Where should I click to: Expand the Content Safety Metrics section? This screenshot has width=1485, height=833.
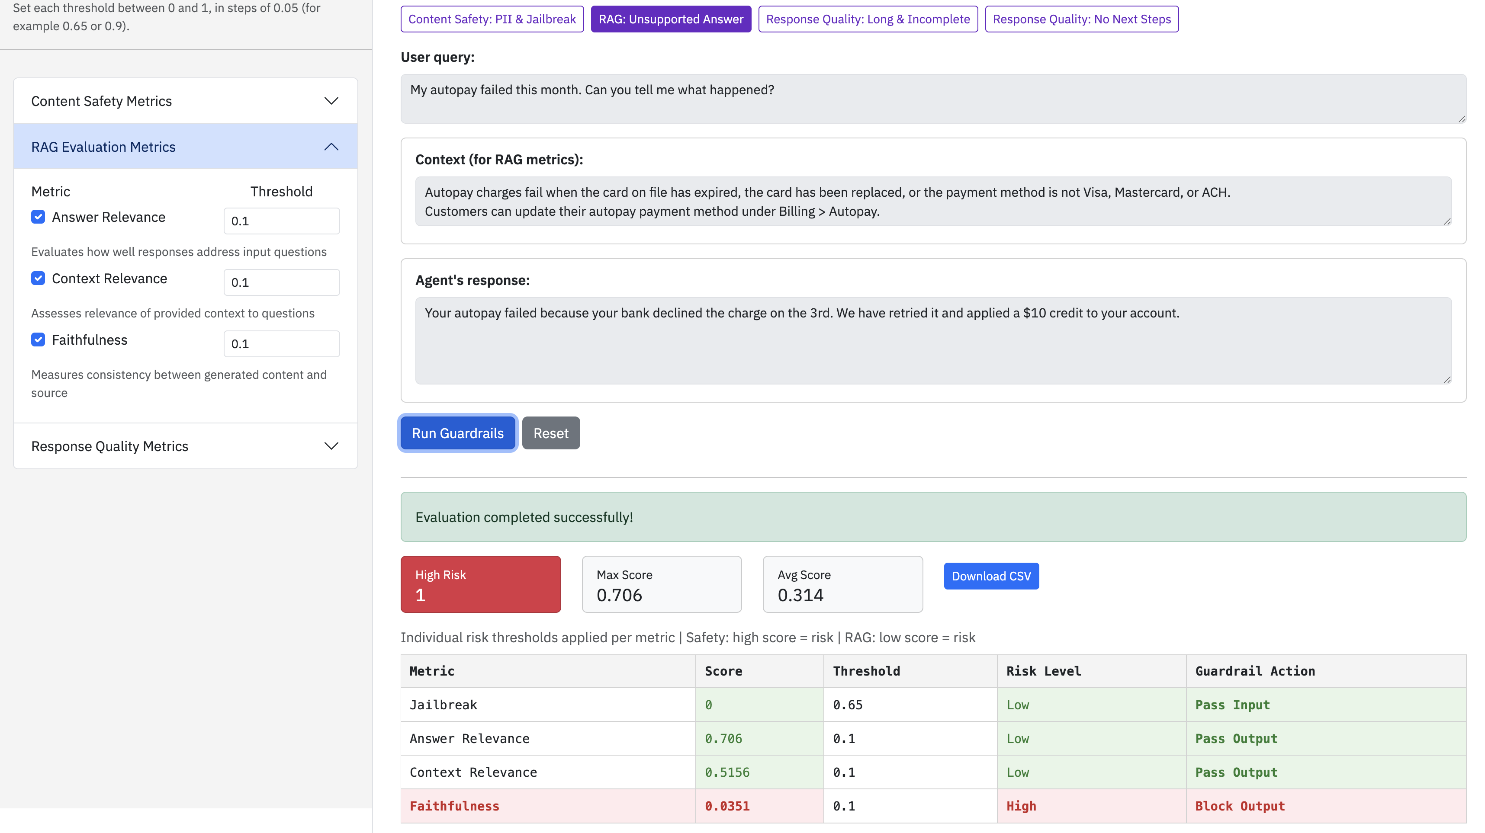[x=185, y=101]
